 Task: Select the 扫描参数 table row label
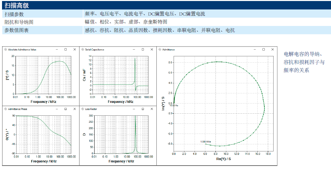14,14
